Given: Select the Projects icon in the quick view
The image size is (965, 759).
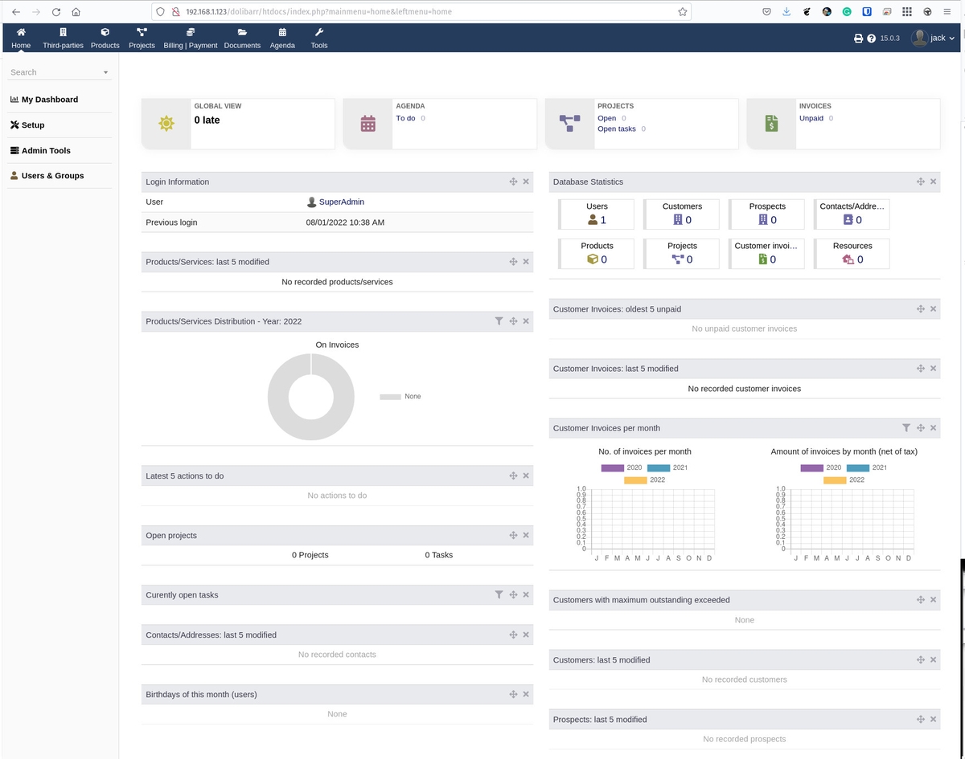Looking at the screenshot, I should coord(569,123).
